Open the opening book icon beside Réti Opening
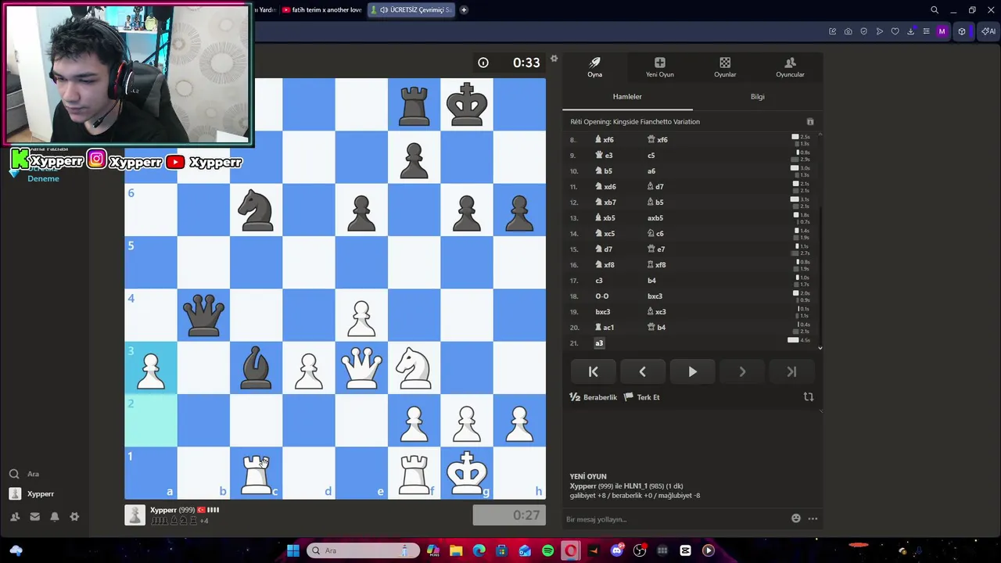 point(810,122)
